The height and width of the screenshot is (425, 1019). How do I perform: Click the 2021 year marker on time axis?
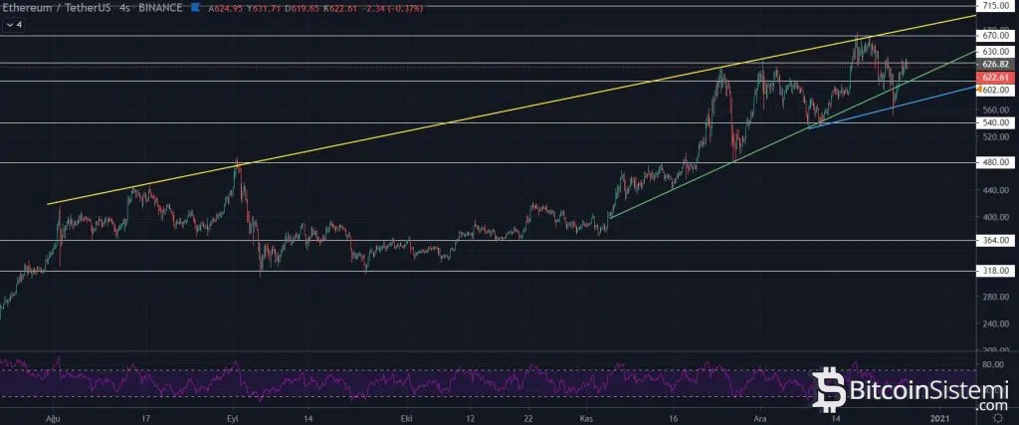[x=941, y=419]
